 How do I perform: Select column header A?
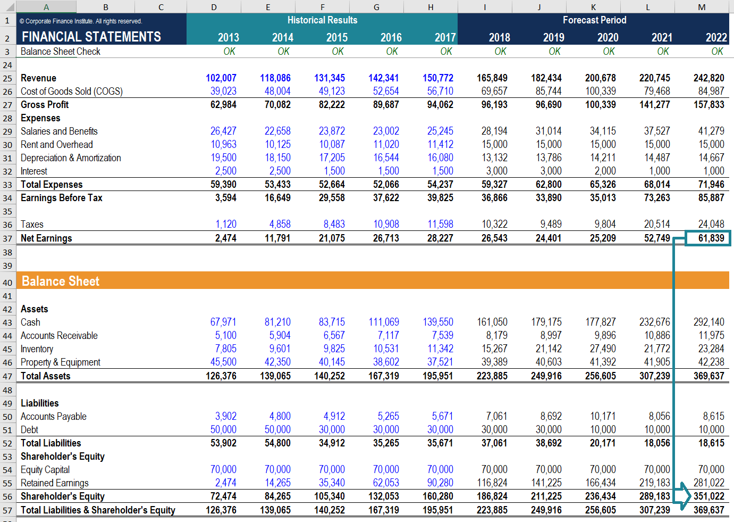[46, 6]
